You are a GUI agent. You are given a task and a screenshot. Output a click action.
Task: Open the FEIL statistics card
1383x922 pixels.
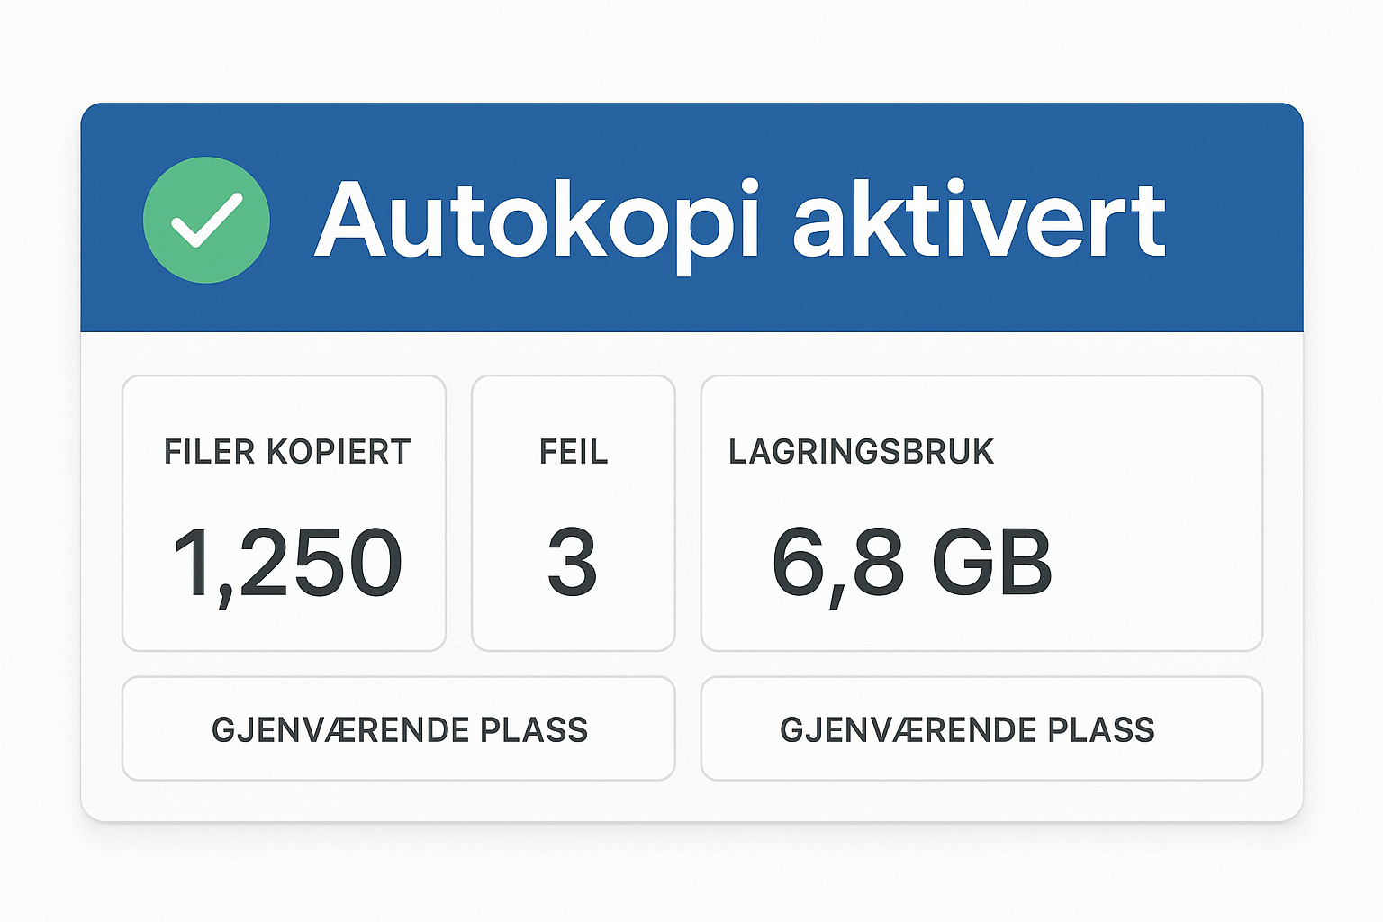pos(574,621)
